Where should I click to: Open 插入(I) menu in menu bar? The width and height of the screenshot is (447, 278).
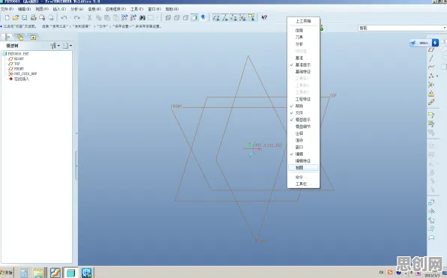59,9
